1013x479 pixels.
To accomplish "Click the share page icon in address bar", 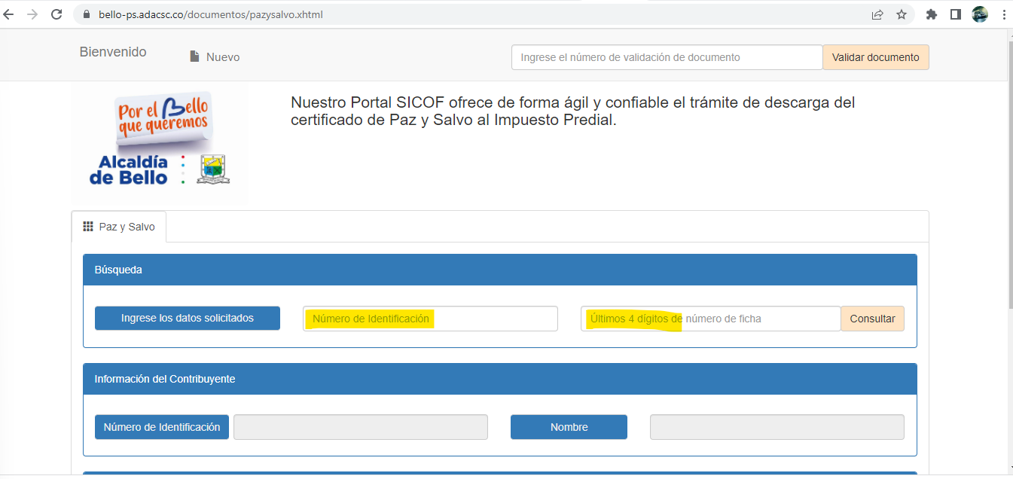I will click(x=877, y=14).
